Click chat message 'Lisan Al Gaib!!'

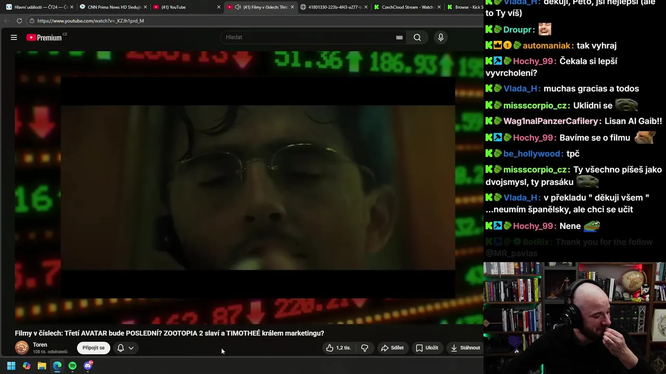tap(633, 121)
